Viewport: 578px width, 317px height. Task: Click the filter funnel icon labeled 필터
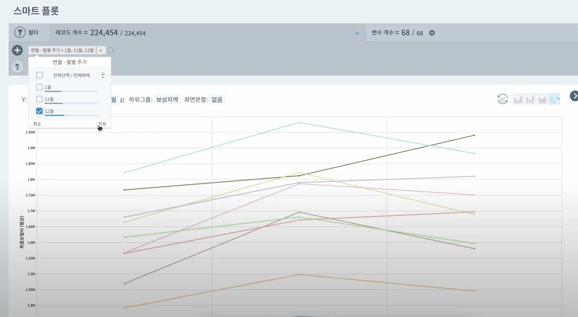click(x=20, y=32)
